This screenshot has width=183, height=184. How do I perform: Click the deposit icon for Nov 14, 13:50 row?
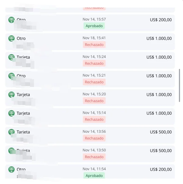(x=11, y=151)
